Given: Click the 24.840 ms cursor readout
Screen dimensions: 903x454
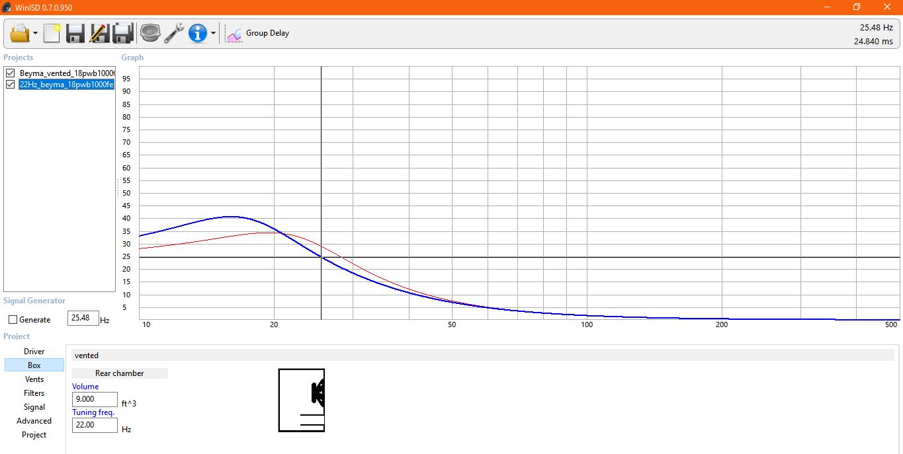Looking at the screenshot, I should 873,41.
